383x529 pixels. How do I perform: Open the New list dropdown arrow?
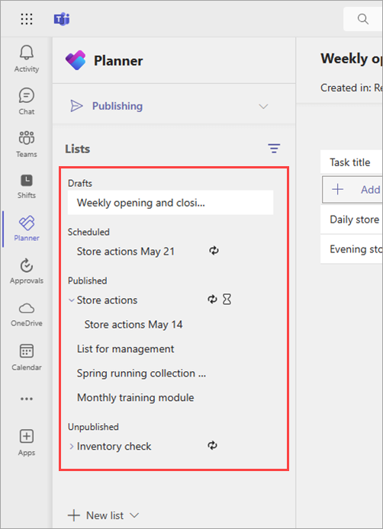click(x=134, y=515)
